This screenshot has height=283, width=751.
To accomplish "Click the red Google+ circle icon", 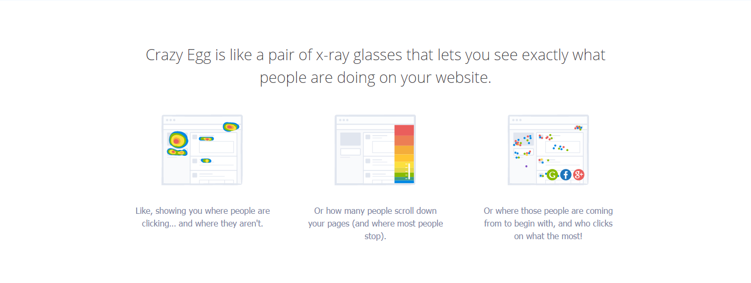I will point(579,175).
